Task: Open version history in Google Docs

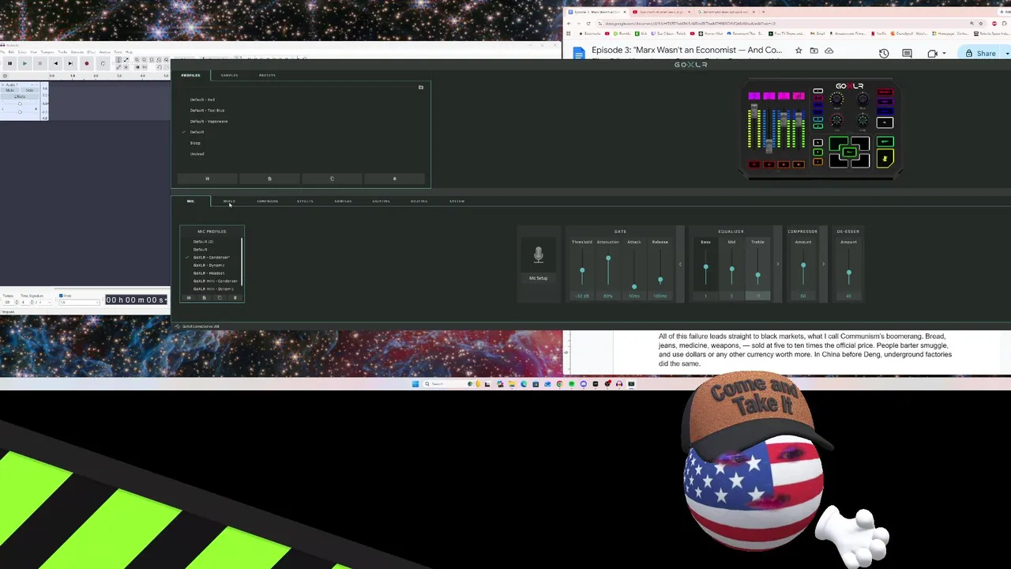Action: pos(883,53)
